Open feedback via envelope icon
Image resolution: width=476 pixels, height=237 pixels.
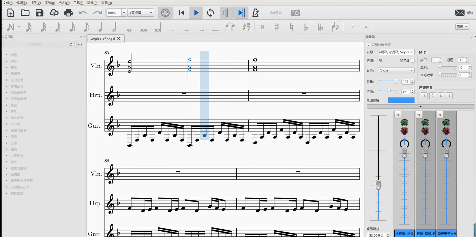pos(460,13)
